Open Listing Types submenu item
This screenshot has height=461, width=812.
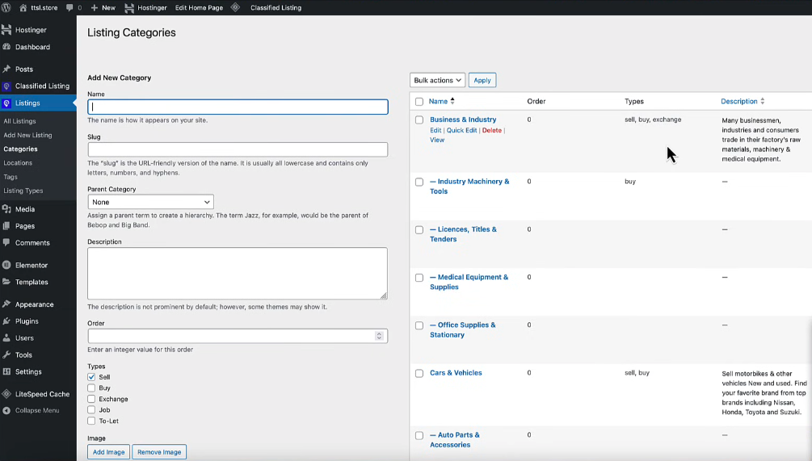(x=23, y=191)
